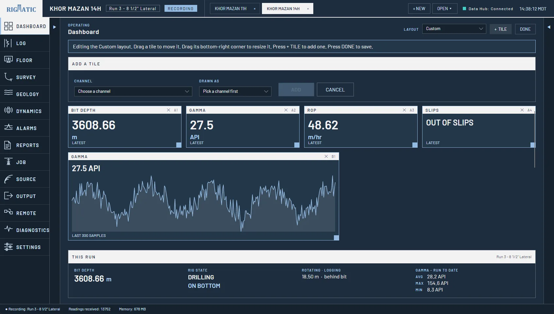Open the Settings sliders icon
This screenshot has width=554, height=314.
(8, 247)
